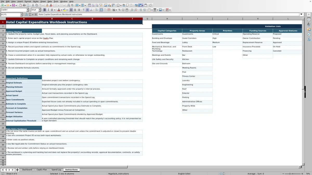Switch to the CapEx Plan sheet tab
This screenshot has width=312, height=175.
coord(42,170)
